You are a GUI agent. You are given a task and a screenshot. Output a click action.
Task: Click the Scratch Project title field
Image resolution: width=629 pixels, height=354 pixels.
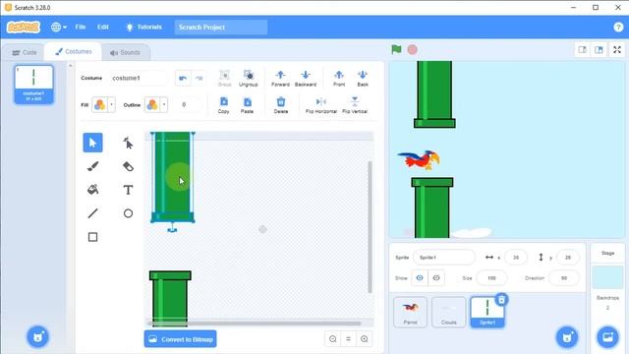tap(220, 27)
